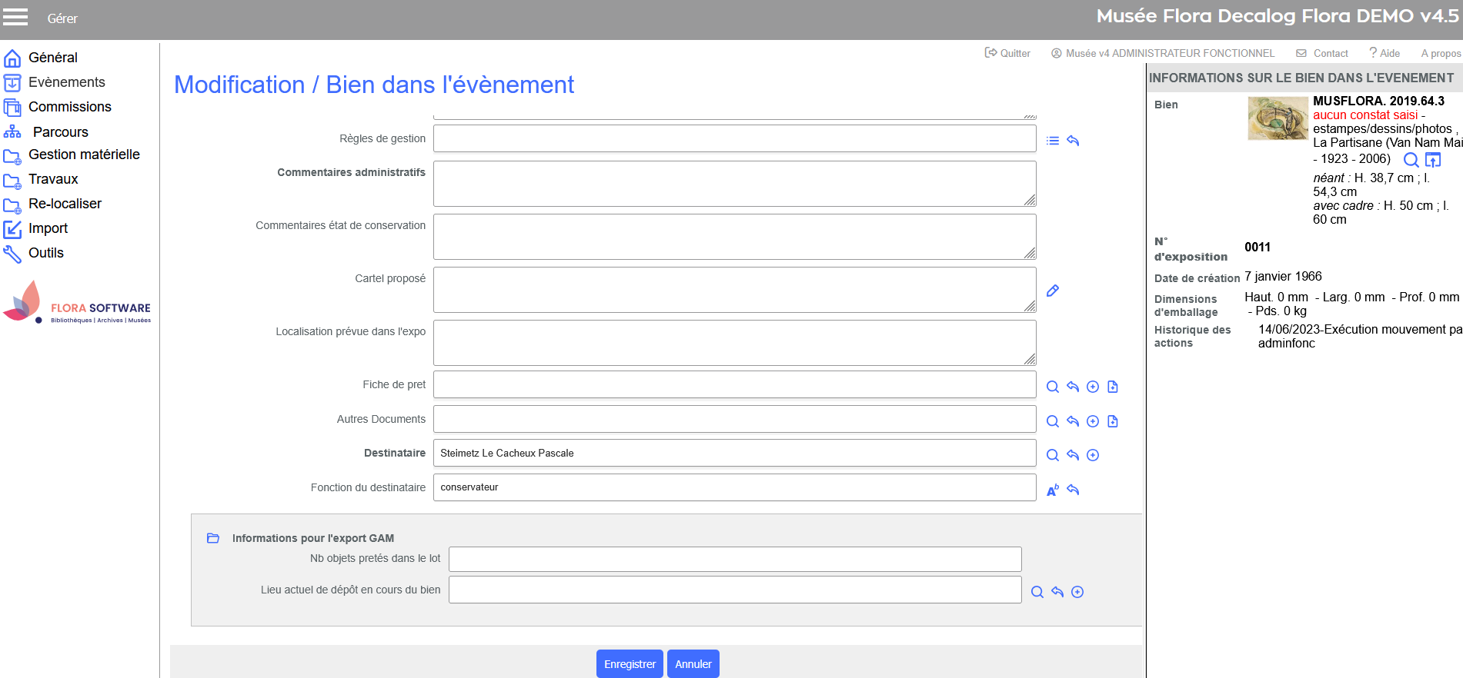Search for Lieu actuel de dépôt value
The width and height of the screenshot is (1463, 678).
(x=1037, y=592)
